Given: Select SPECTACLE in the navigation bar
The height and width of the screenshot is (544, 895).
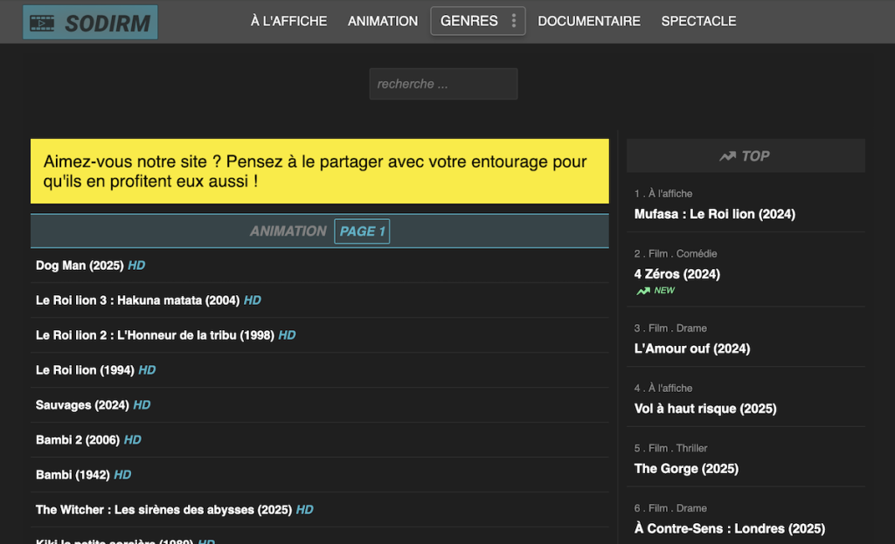Looking at the screenshot, I should coord(698,21).
